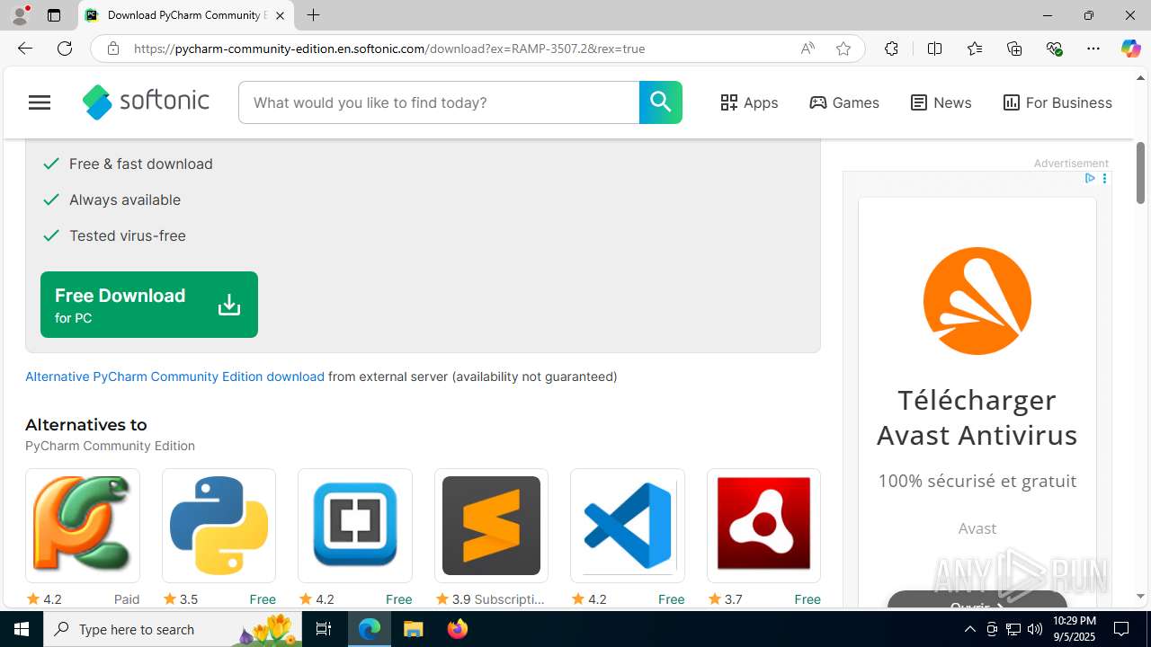Image resolution: width=1151 pixels, height=647 pixels.
Task: Open the Windows Start menu
Action: [22, 629]
